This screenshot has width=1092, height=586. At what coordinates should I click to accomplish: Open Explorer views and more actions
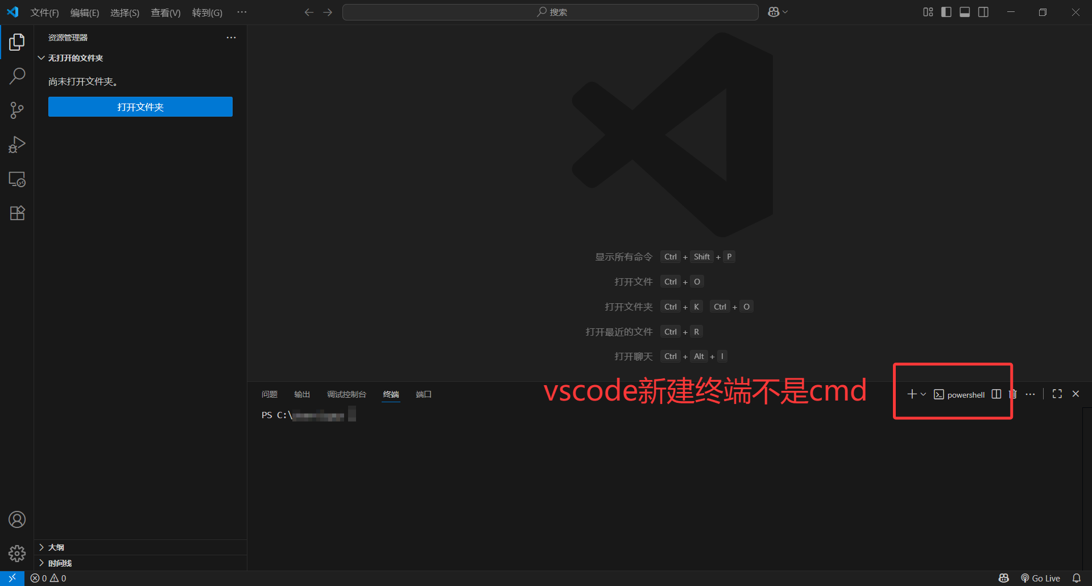231,38
